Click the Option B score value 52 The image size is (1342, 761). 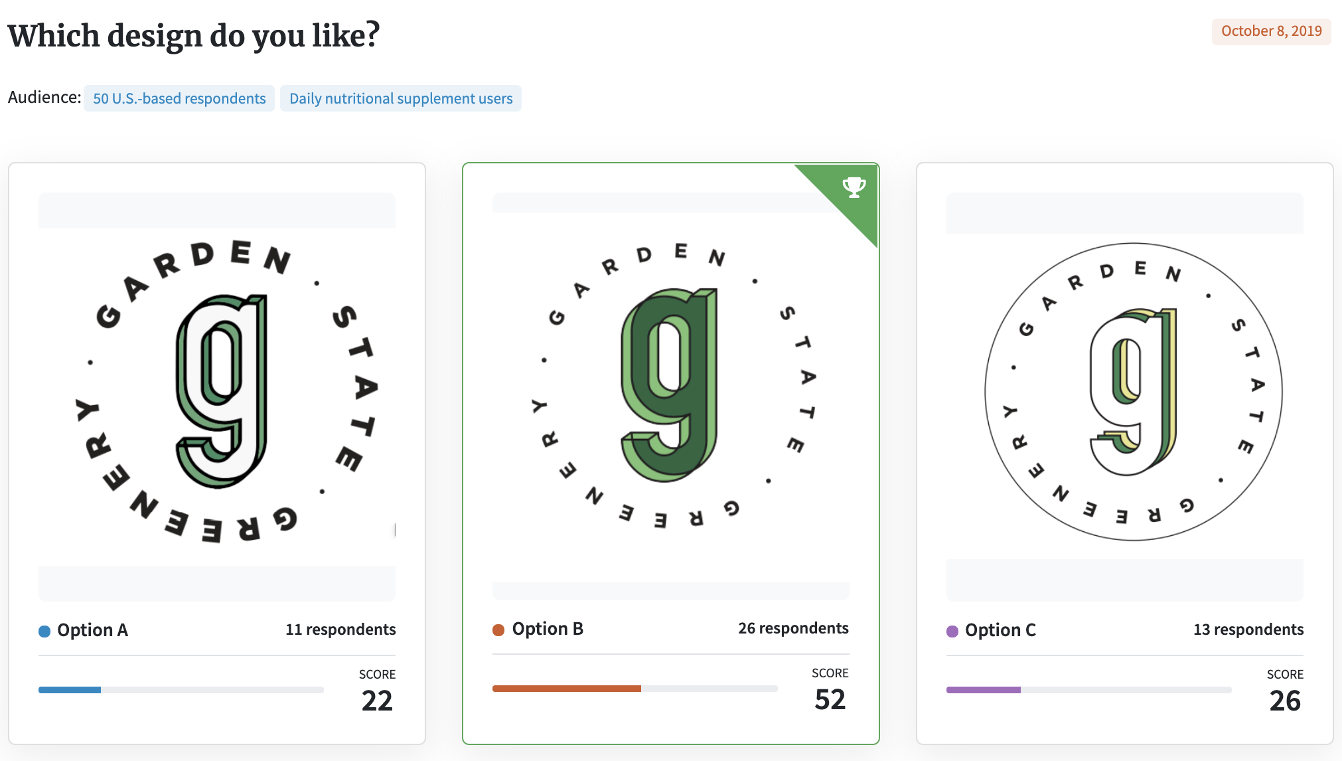click(830, 700)
